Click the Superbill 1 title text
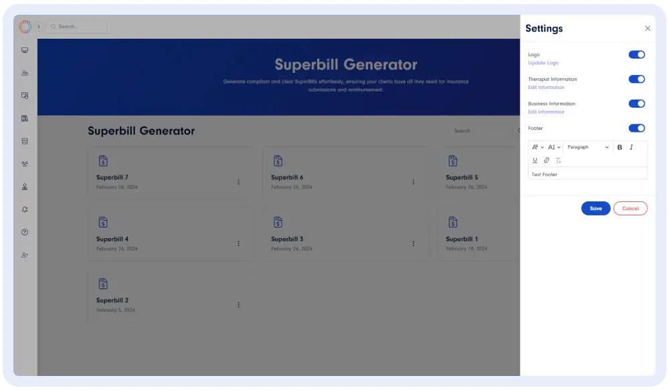This screenshot has height=390, width=669. pyautogui.click(x=462, y=239)
